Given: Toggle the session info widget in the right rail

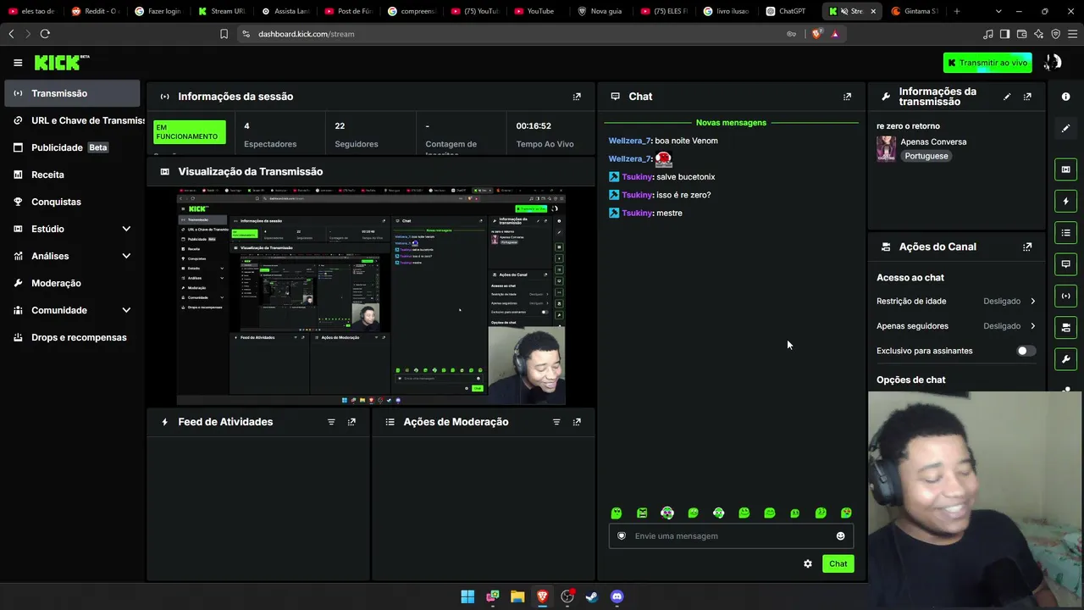Looking at the screenshot, I should [1065, 296].
